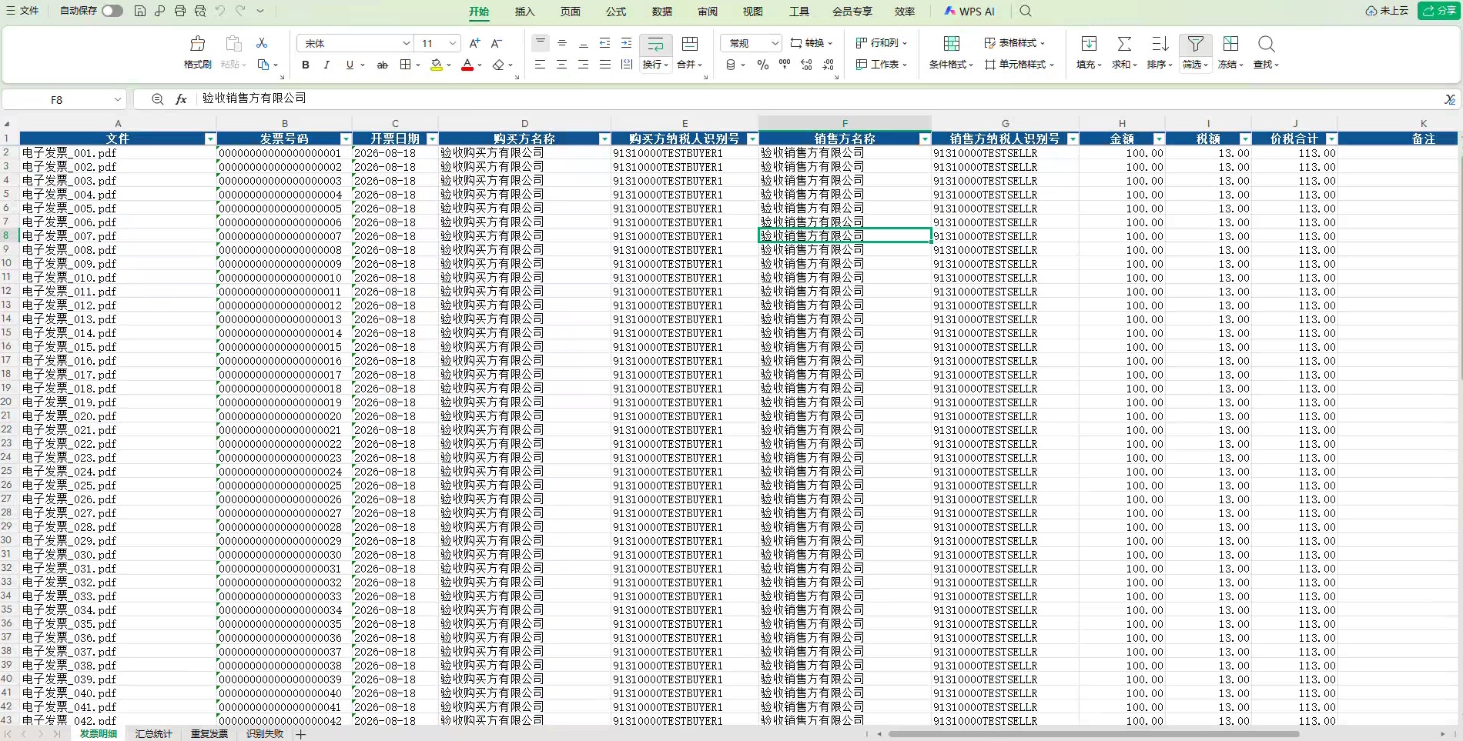Decrease indent icon
The image size is (1463, 741).
(x=605, y=42)
